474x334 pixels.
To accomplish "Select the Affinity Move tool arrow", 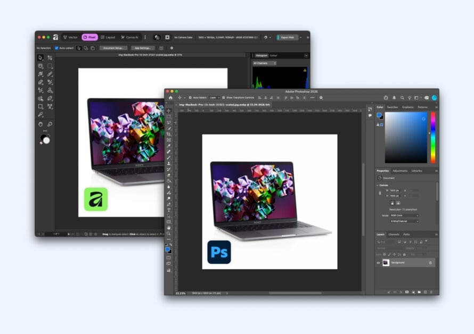I will pos(40,57).
